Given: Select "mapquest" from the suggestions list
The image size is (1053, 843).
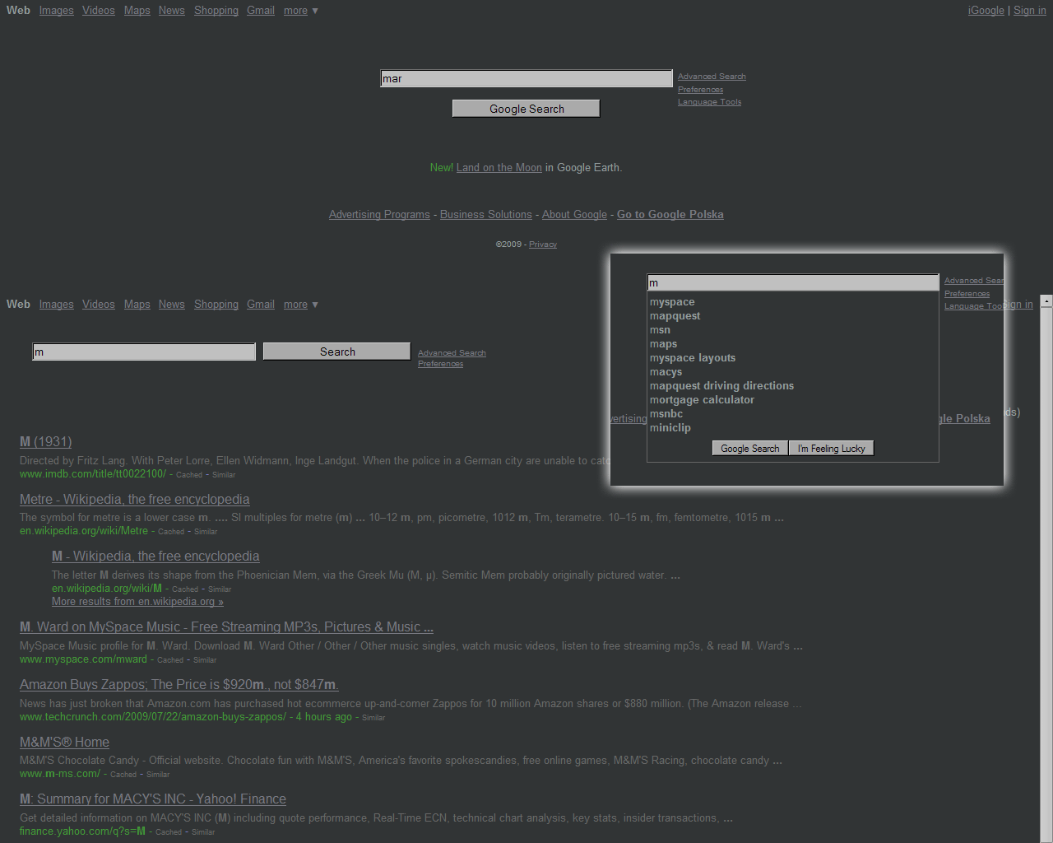Looking at the screenshot, I should click(x=675, y=315).
